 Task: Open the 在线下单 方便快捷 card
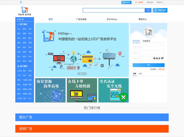point(82,90)
